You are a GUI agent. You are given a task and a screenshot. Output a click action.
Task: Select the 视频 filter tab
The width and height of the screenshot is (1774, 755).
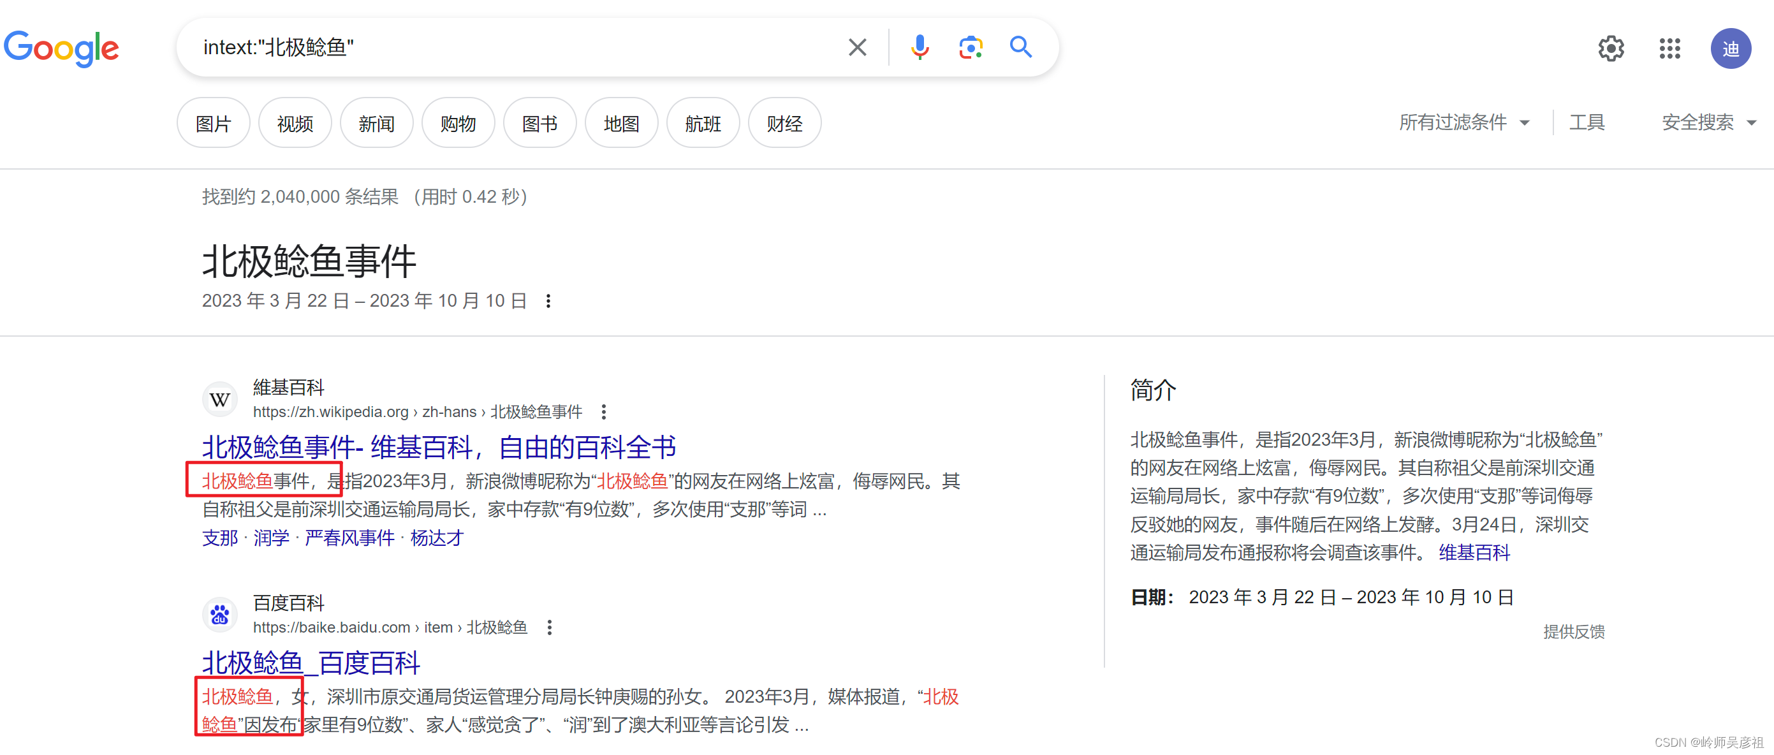click(x=295, y=123)
